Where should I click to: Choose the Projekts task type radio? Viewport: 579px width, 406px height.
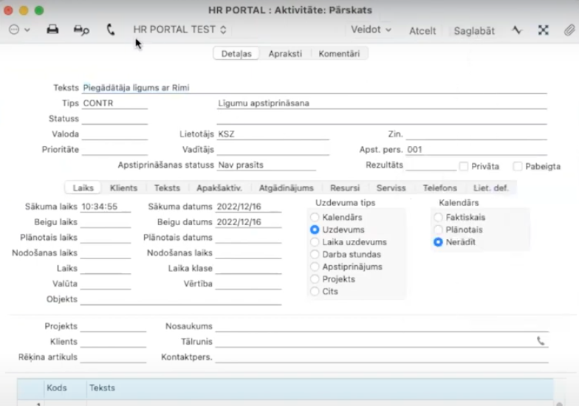[x=315, y=279]
